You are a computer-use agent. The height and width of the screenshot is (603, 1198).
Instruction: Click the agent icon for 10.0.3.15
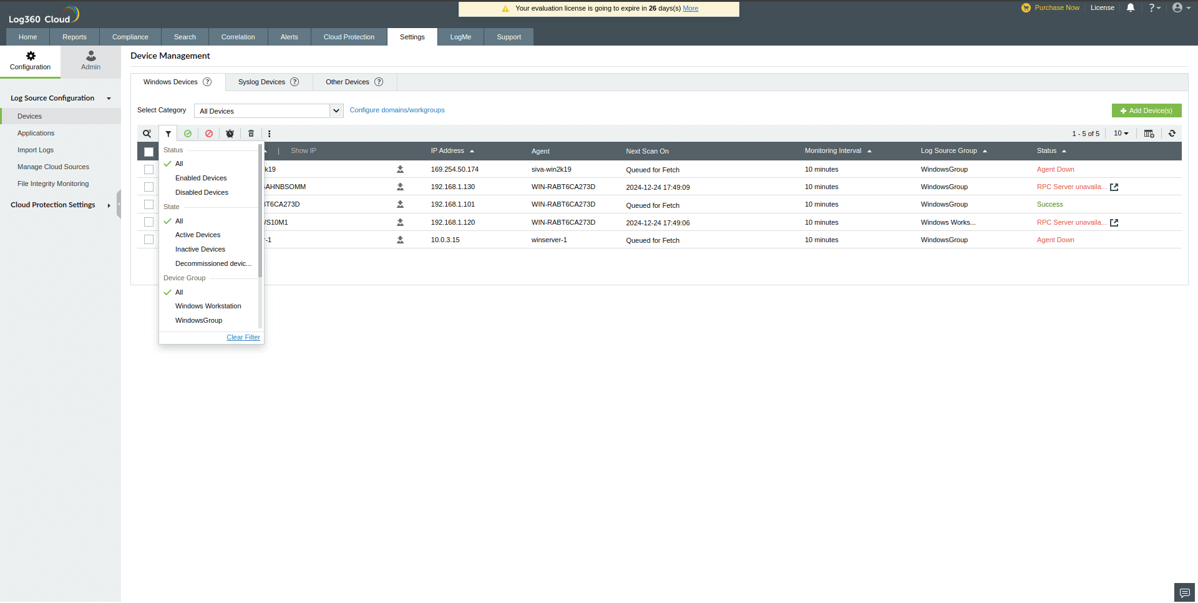401,240
